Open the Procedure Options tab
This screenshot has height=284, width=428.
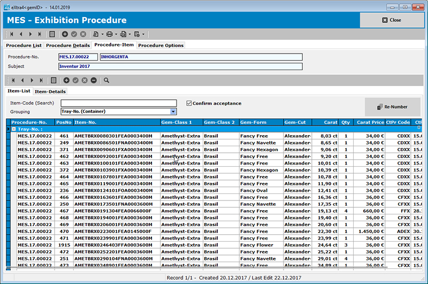160,46
